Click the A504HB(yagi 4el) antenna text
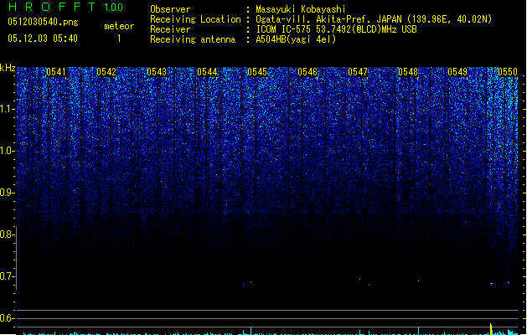527x335 pixels. 296,39
